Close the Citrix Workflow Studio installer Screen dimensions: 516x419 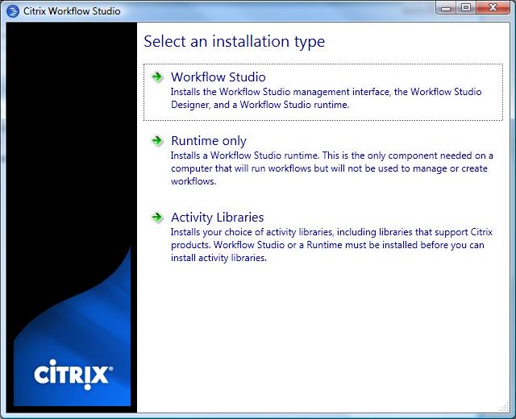(x=493, y=7)
